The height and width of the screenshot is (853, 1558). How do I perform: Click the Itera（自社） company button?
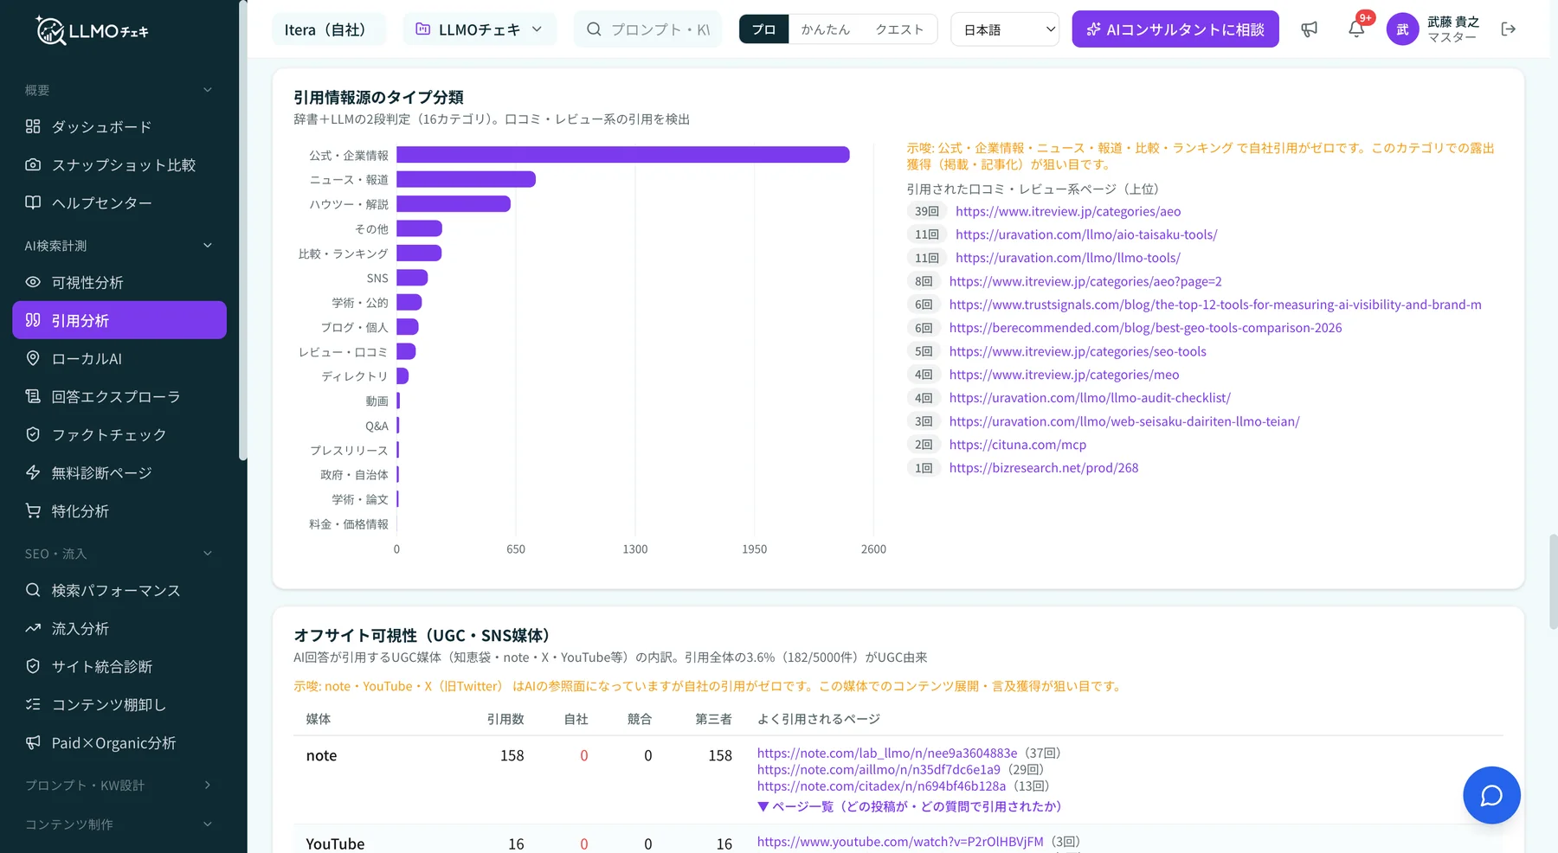(x=328, y=29)
